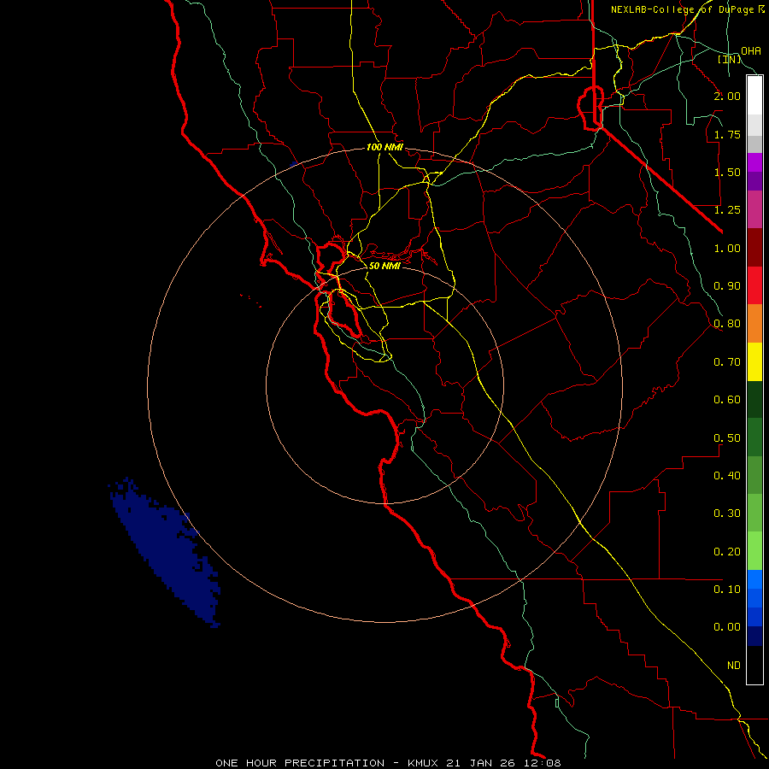Click the black ND legend swatch
This screenshot has width=769, height=769.
pyautogui.click(x=754, y=665)
